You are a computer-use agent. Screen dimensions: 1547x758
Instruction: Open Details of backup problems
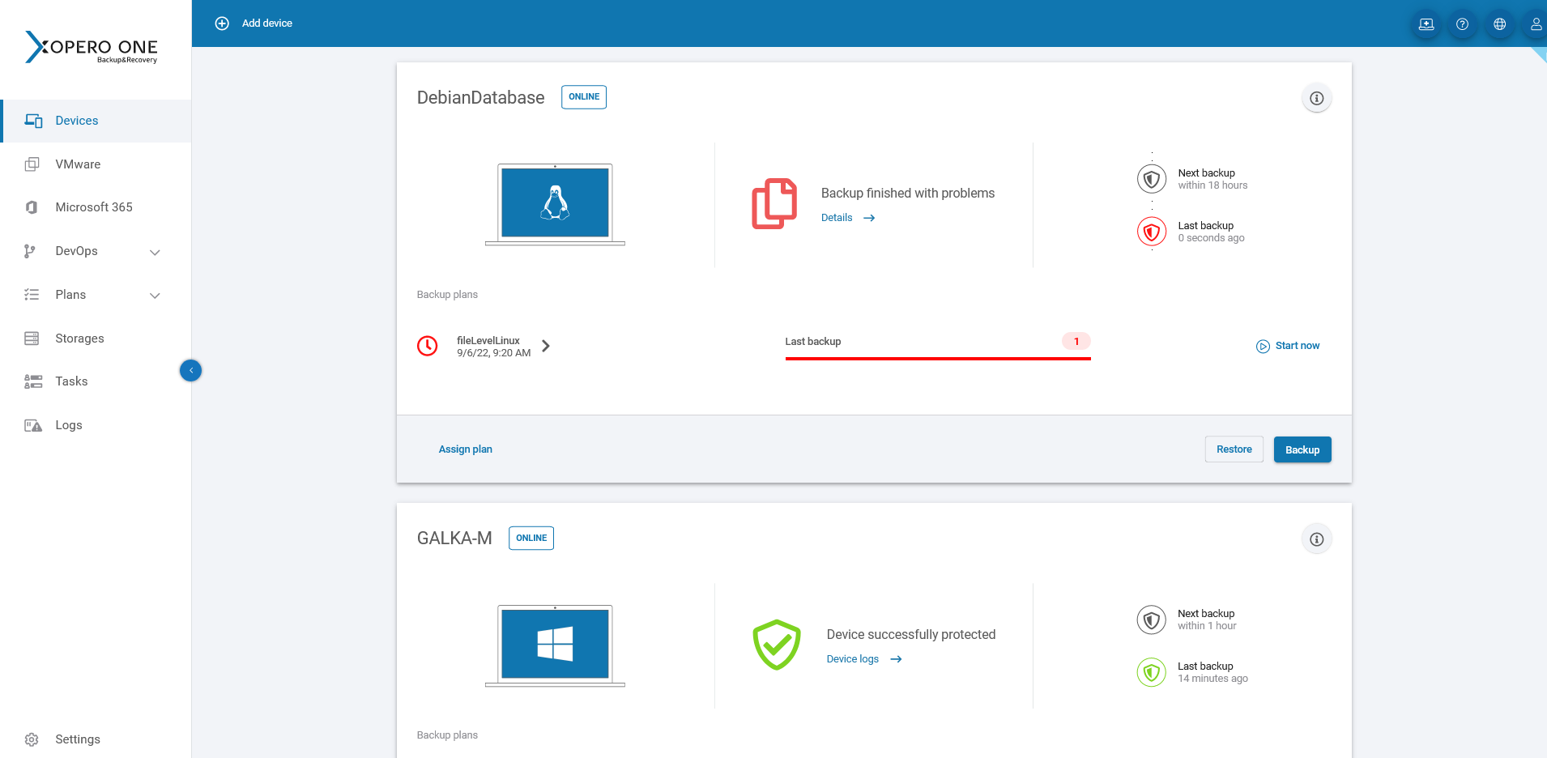click(848, 218)
